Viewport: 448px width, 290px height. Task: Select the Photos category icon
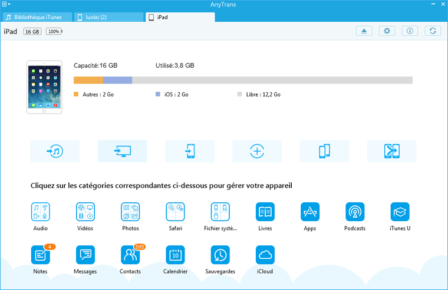tap(130, 212)
